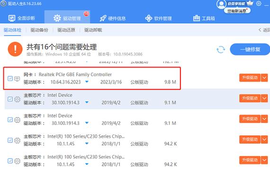Expand arrow next to first Intel 100 Series upgrade
Image resolution: width=270 pixels, height=171 pixels.
click(264, 139)
